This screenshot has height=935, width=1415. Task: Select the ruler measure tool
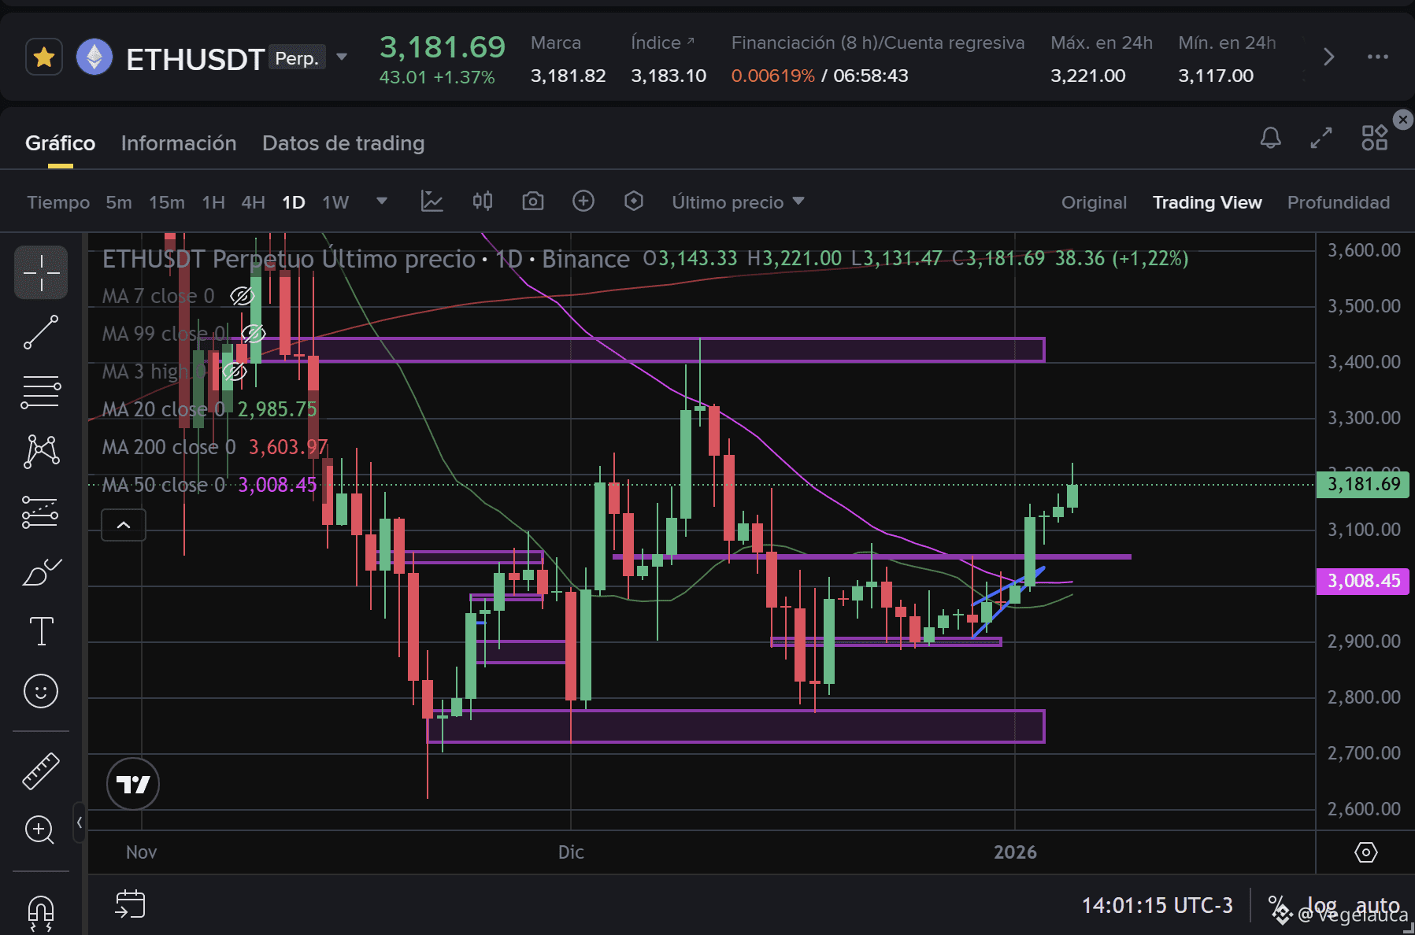click(x=41, y=771)
